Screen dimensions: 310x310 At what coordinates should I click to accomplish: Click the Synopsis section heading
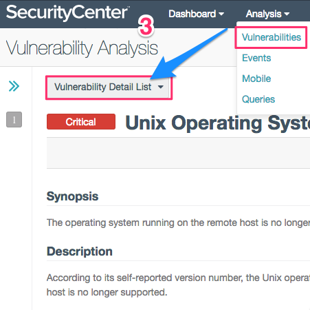pos(72,196)
